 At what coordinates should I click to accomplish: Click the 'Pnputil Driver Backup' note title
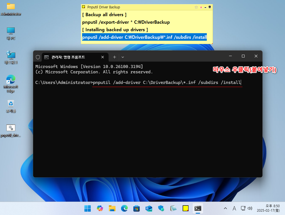(x=104, y=7)
